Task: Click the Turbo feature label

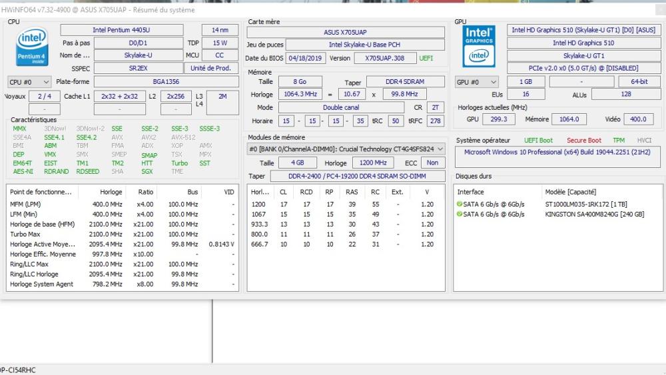Action: point(180,163)
